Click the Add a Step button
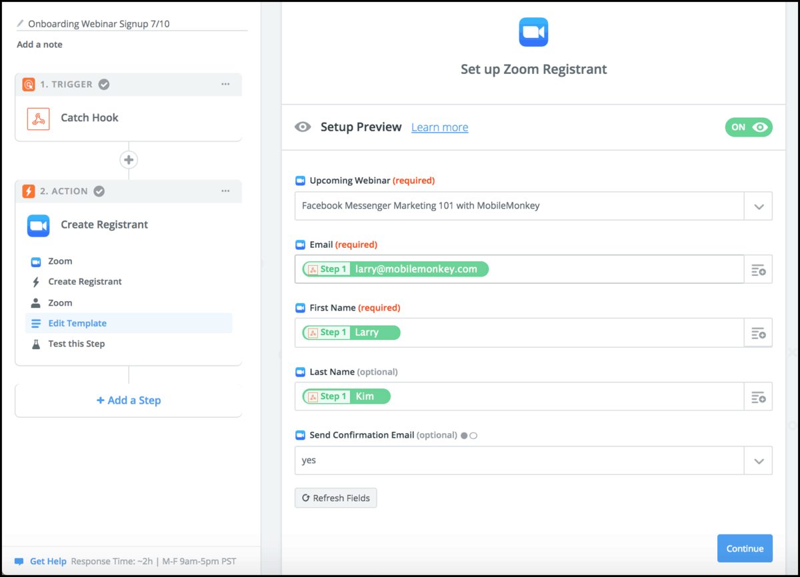Image resolution: width=800 pixels, height=577 pixels. [129, 400]
